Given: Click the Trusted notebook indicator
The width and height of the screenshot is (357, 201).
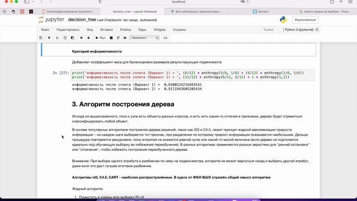Looking at the screenshot, I should (268, 30).
